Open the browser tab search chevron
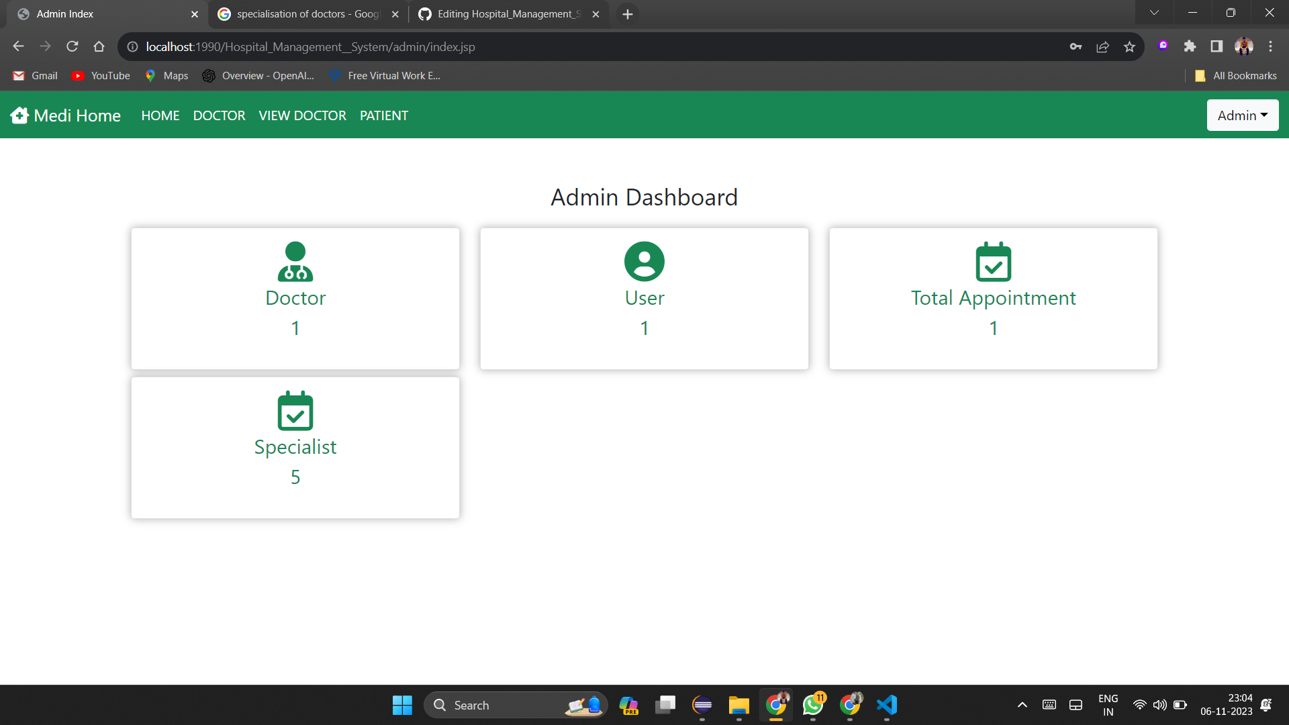This screenshot has height=725, width=1289. point(1154,12)
